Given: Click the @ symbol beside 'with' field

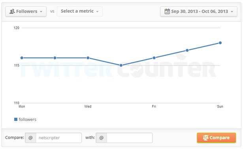Looking at the screenshot, I should click(x=102, y=138).
